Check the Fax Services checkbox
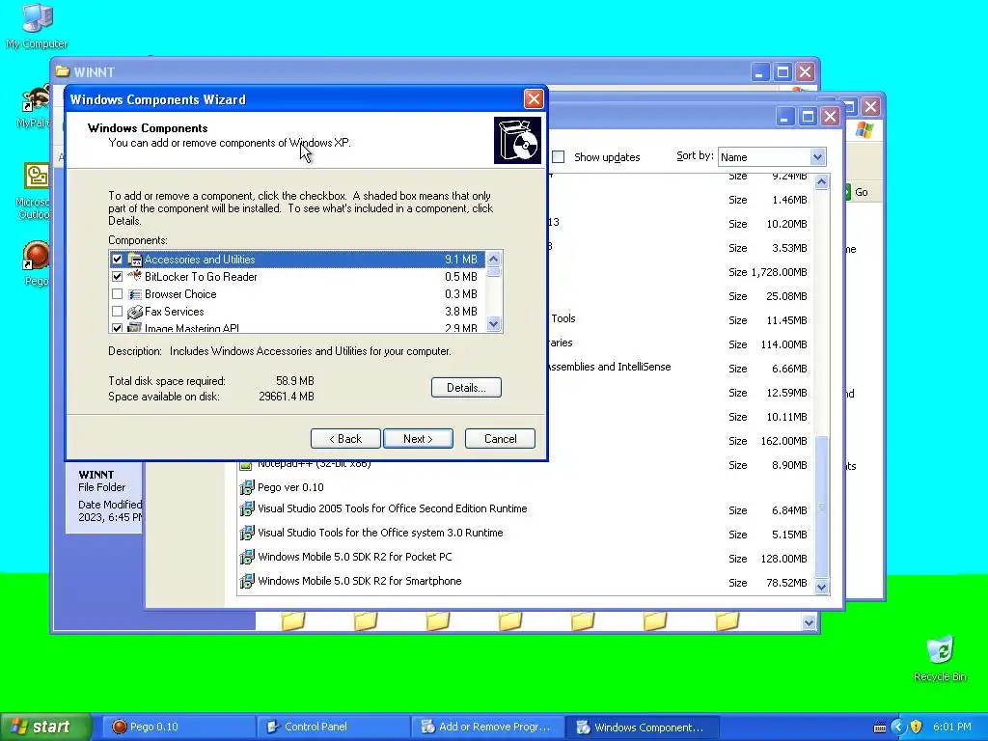The height and width of the screenshot is (741, 988). [117, 312]
